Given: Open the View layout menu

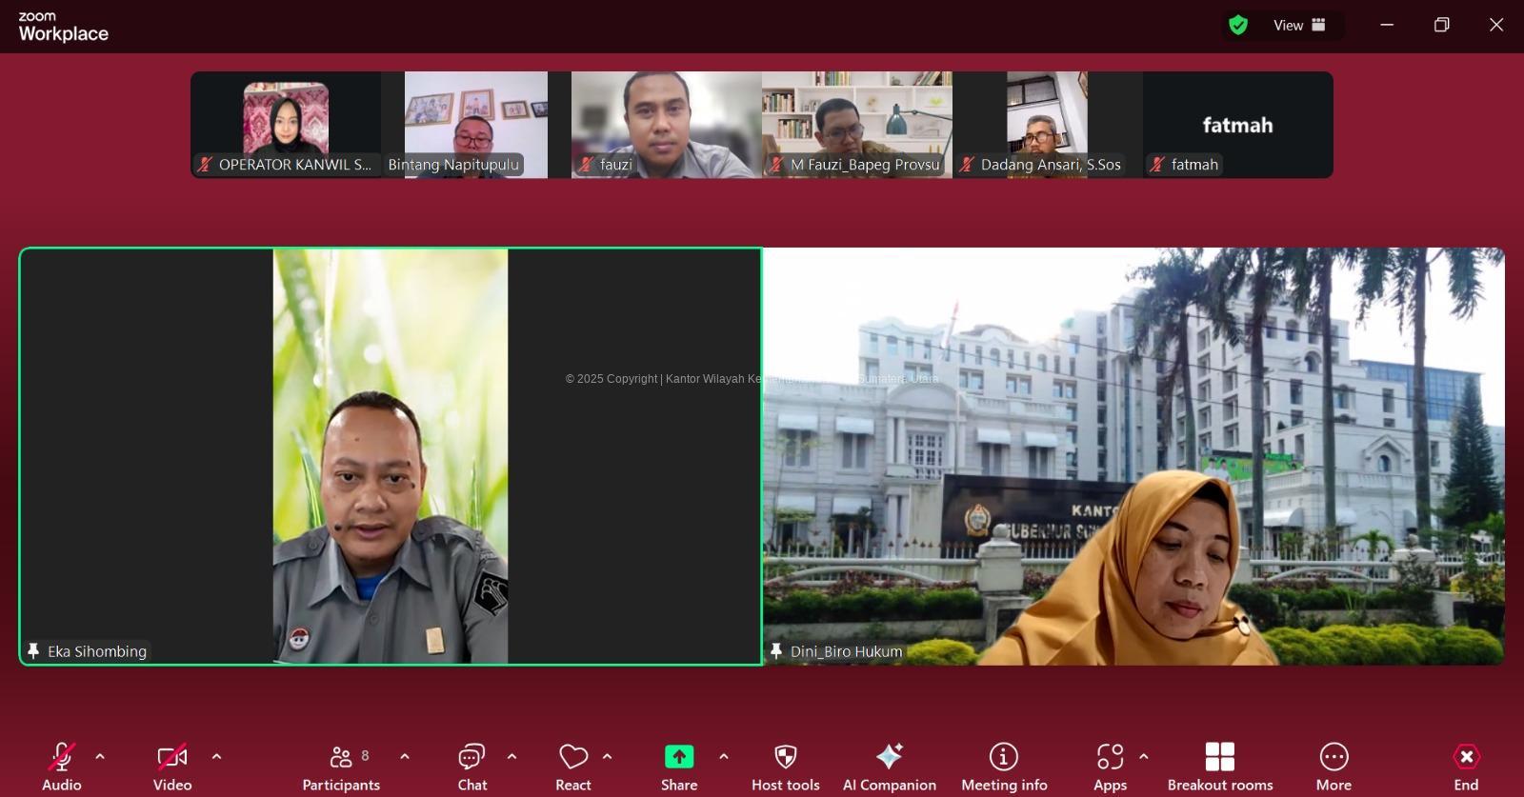Looking at the screenshot, I should coord(1299,26).
